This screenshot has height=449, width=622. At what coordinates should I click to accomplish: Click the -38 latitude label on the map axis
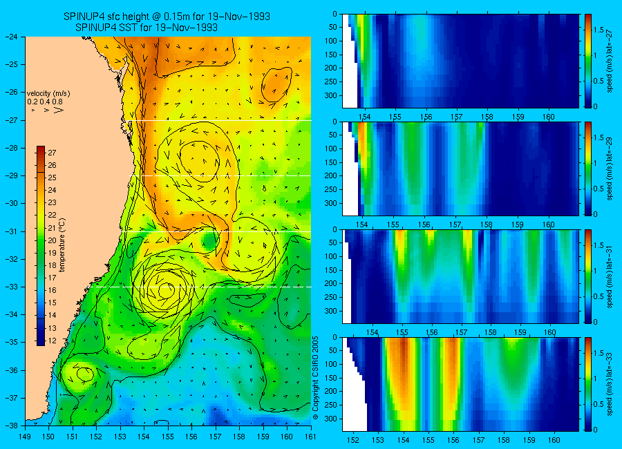(x=12, y=426)
